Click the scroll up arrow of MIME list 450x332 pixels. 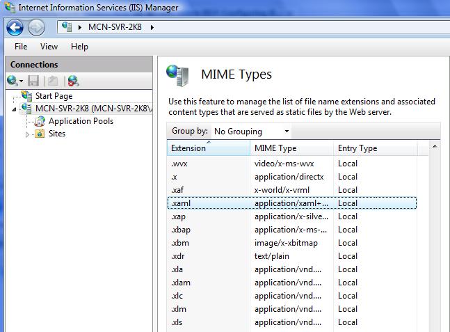click(x=435, y=147)
